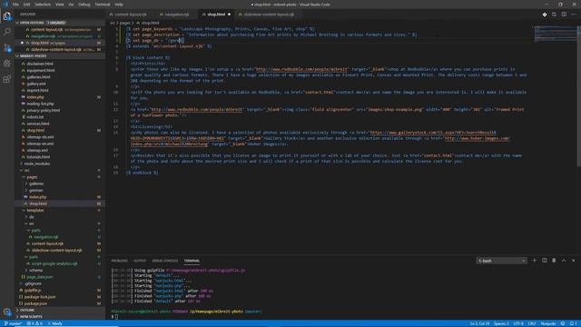
Task: Click the Spaces indentation setting in status bar
Action: click(x=501, y=323)
